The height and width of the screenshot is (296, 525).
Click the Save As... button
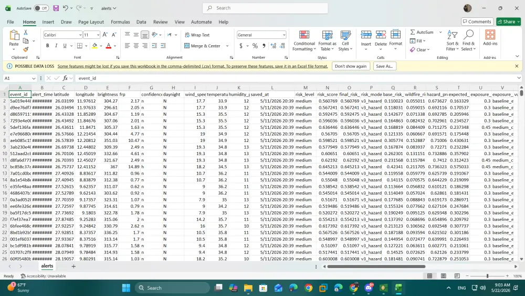click(384, 66)
